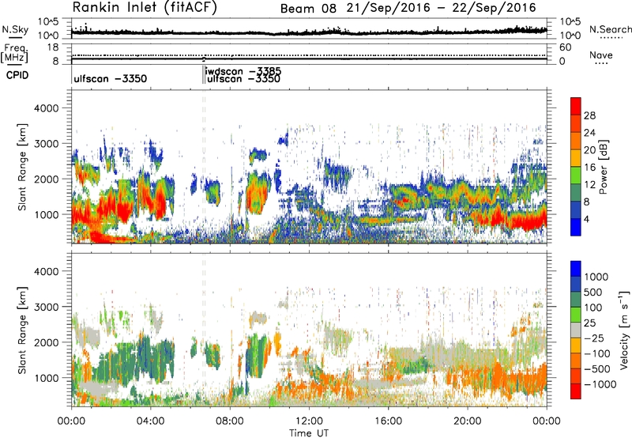Click the 'Rankin Inlet (fitACF)' plot title
Viewport: 632px width, 438px height.
145,8
